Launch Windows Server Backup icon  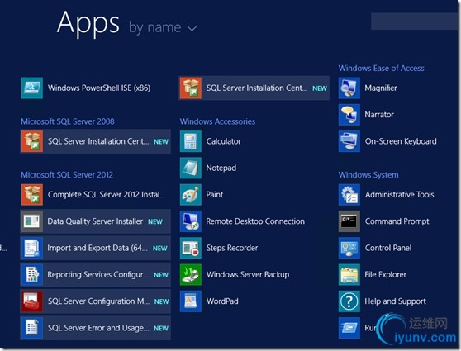pos(191,274)
